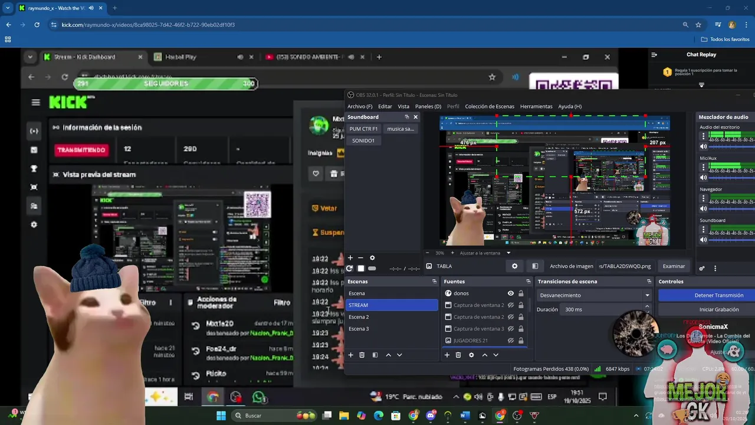Click Soundboard reload icon
The image size is (755, 425).
[x=350, y=269]
